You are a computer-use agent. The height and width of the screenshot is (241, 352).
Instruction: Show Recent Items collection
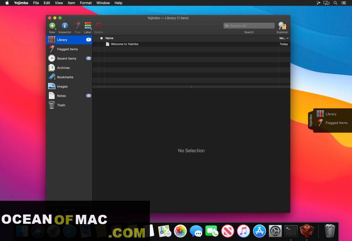tap(69, 59)
